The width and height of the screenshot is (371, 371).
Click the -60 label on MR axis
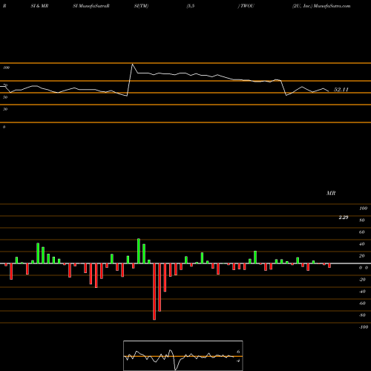tap(362, 303)
